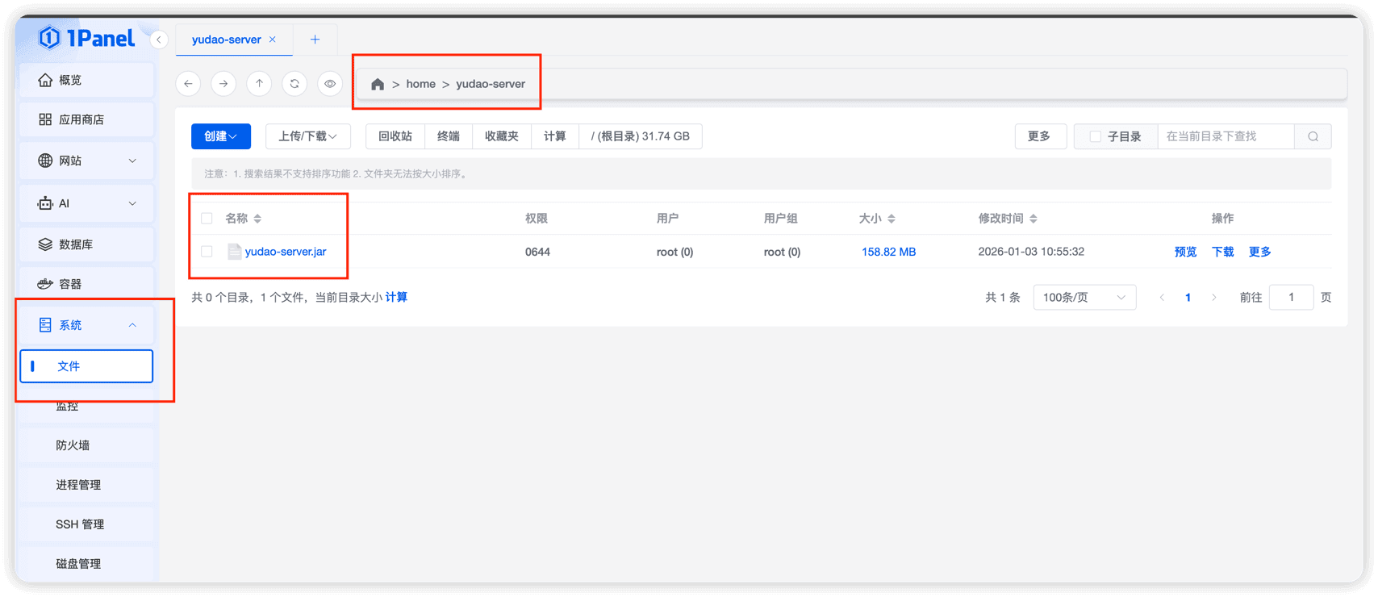The width and height of the screenshot is (1378, 597).
Task: Expand the 网站 menu
Action: [x=86, y=161]
